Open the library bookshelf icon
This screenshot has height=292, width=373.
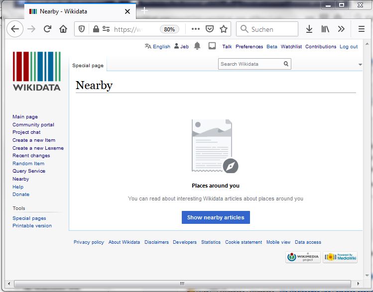click(x=325, y=29)
